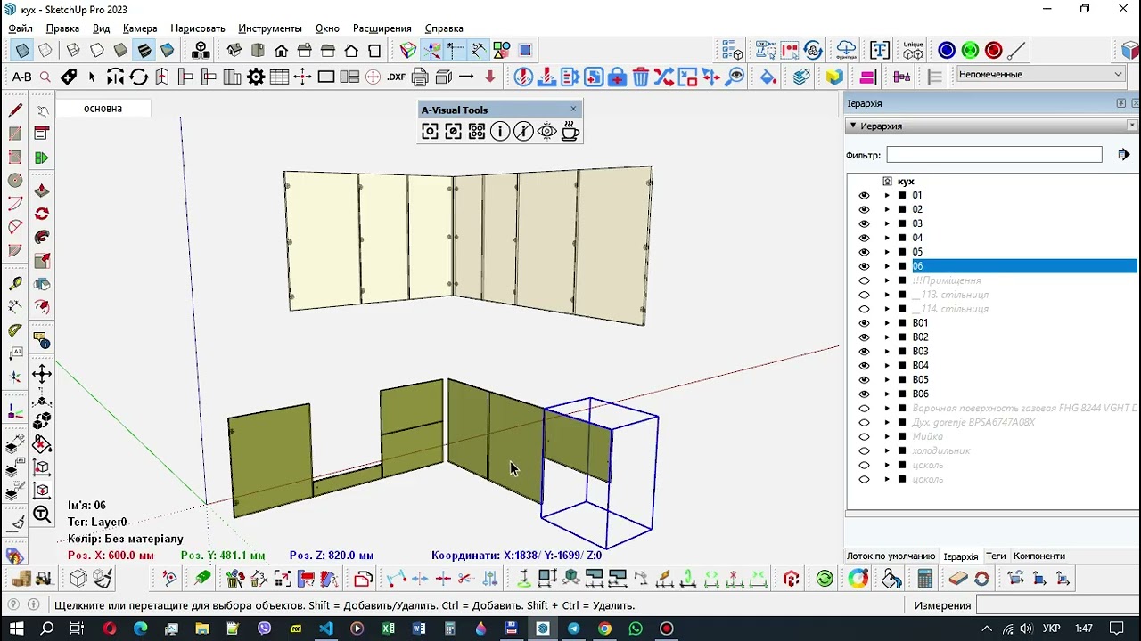Switch to the Компоненти tab
1141x641 pixels.
point(1039,556)
